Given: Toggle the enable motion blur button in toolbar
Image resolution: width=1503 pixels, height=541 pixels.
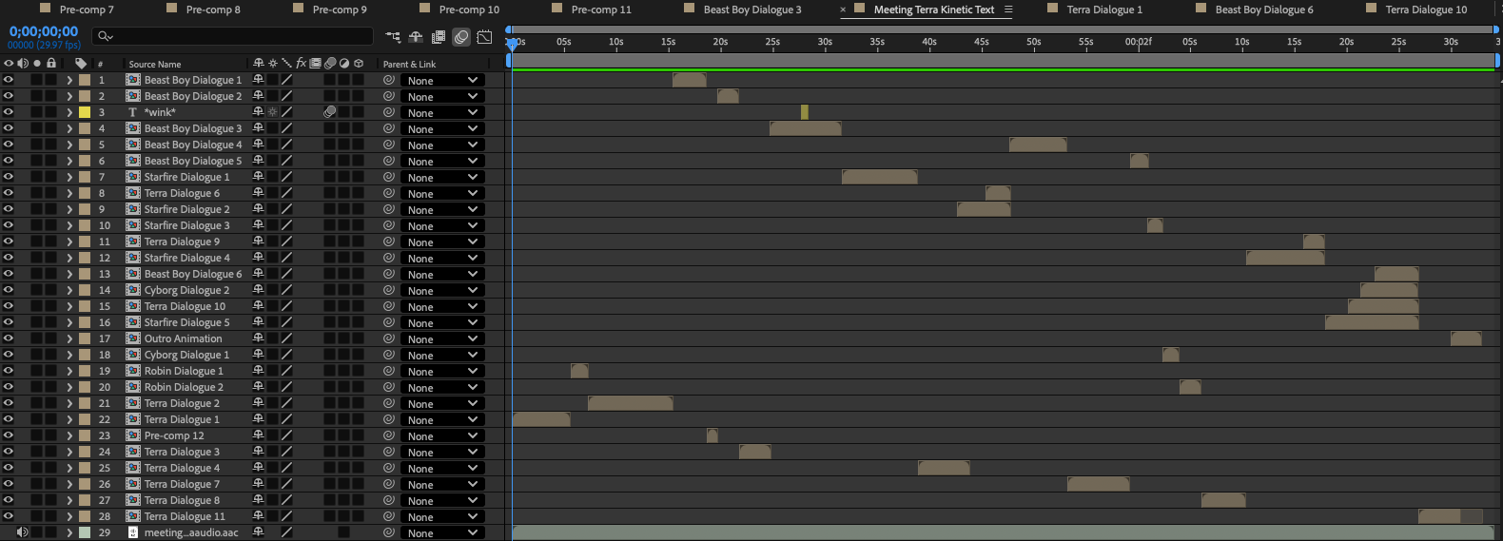Looking at the screenshot, I should (461, 37).
